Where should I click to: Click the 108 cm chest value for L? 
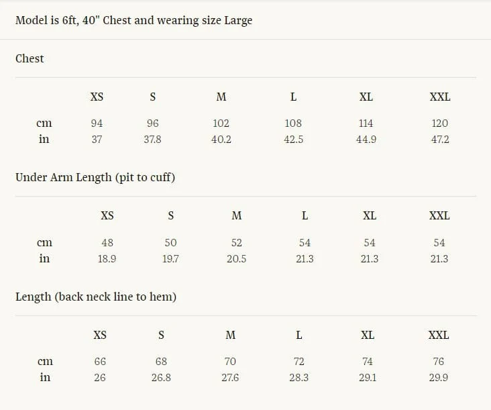click(293, 123)
